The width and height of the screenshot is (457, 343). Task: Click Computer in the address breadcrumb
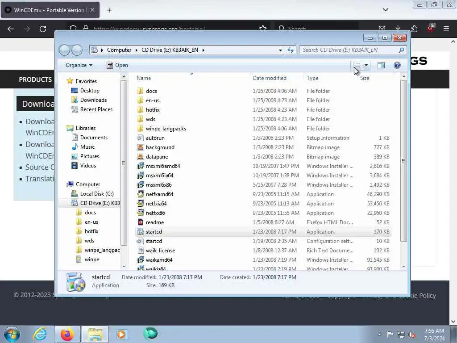point(119,50)
